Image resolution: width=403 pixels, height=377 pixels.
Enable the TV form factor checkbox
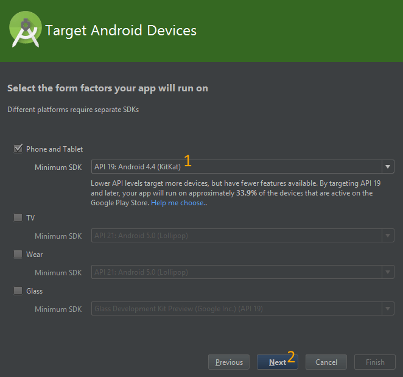tap(18, 217)
